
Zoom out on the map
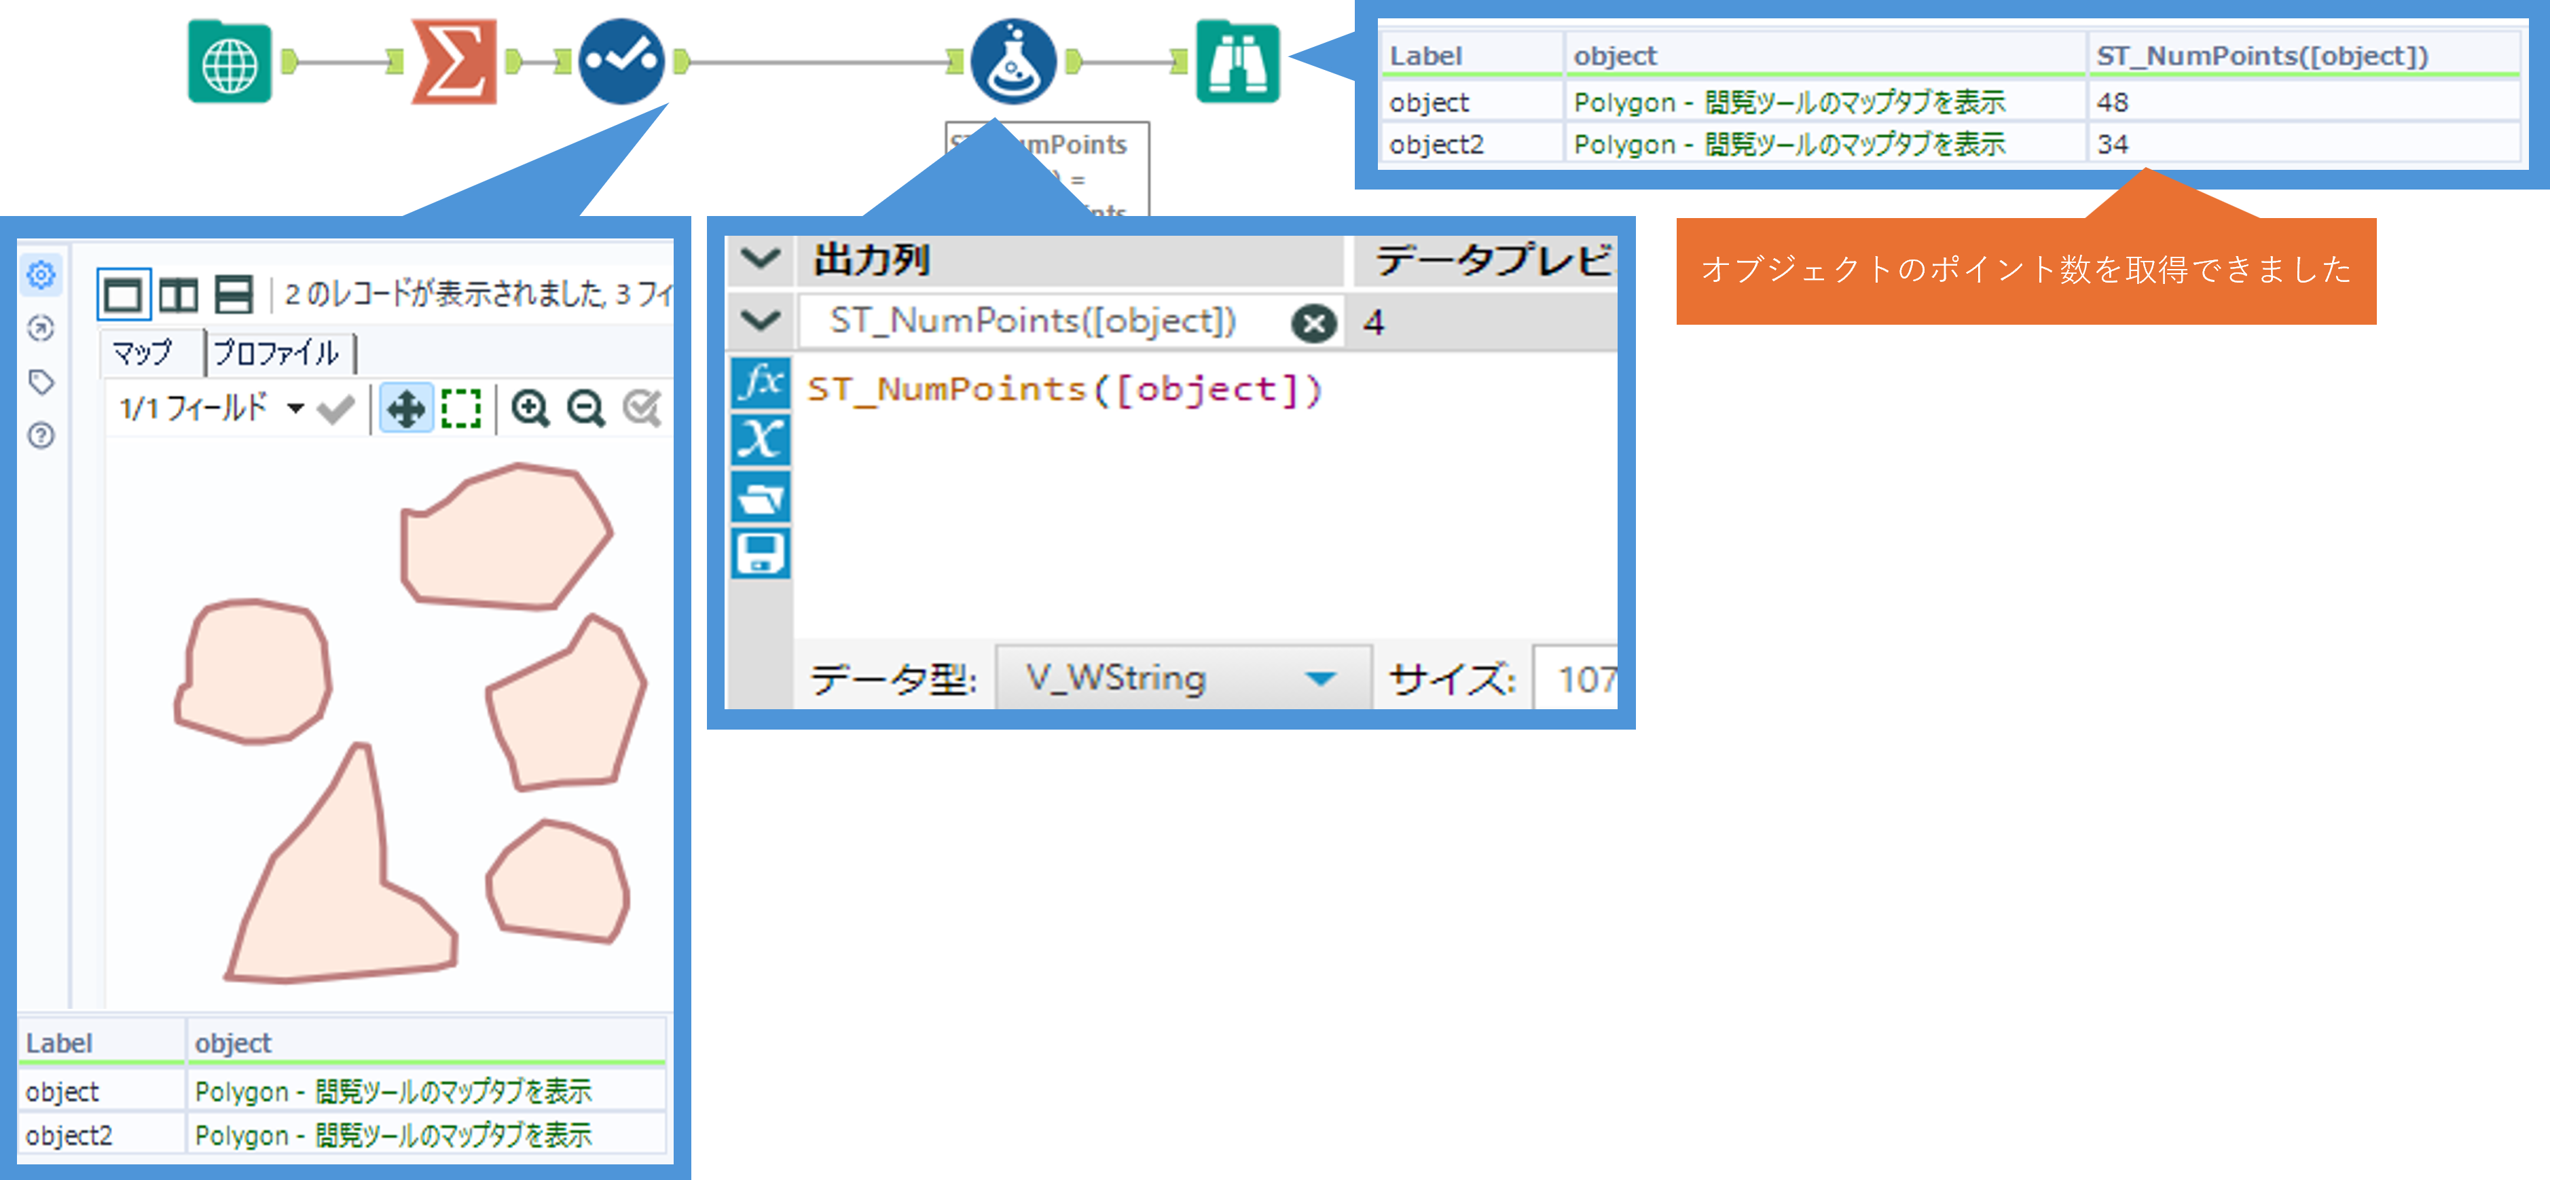click(x=586, y=408)
